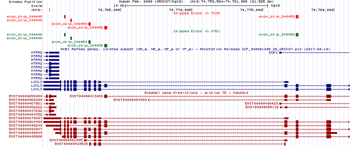The width and height of the screenshot is (350, 146).
Task: Select transcript ENST00000420535
Action: pyautogui.click(x=71, y=144)
